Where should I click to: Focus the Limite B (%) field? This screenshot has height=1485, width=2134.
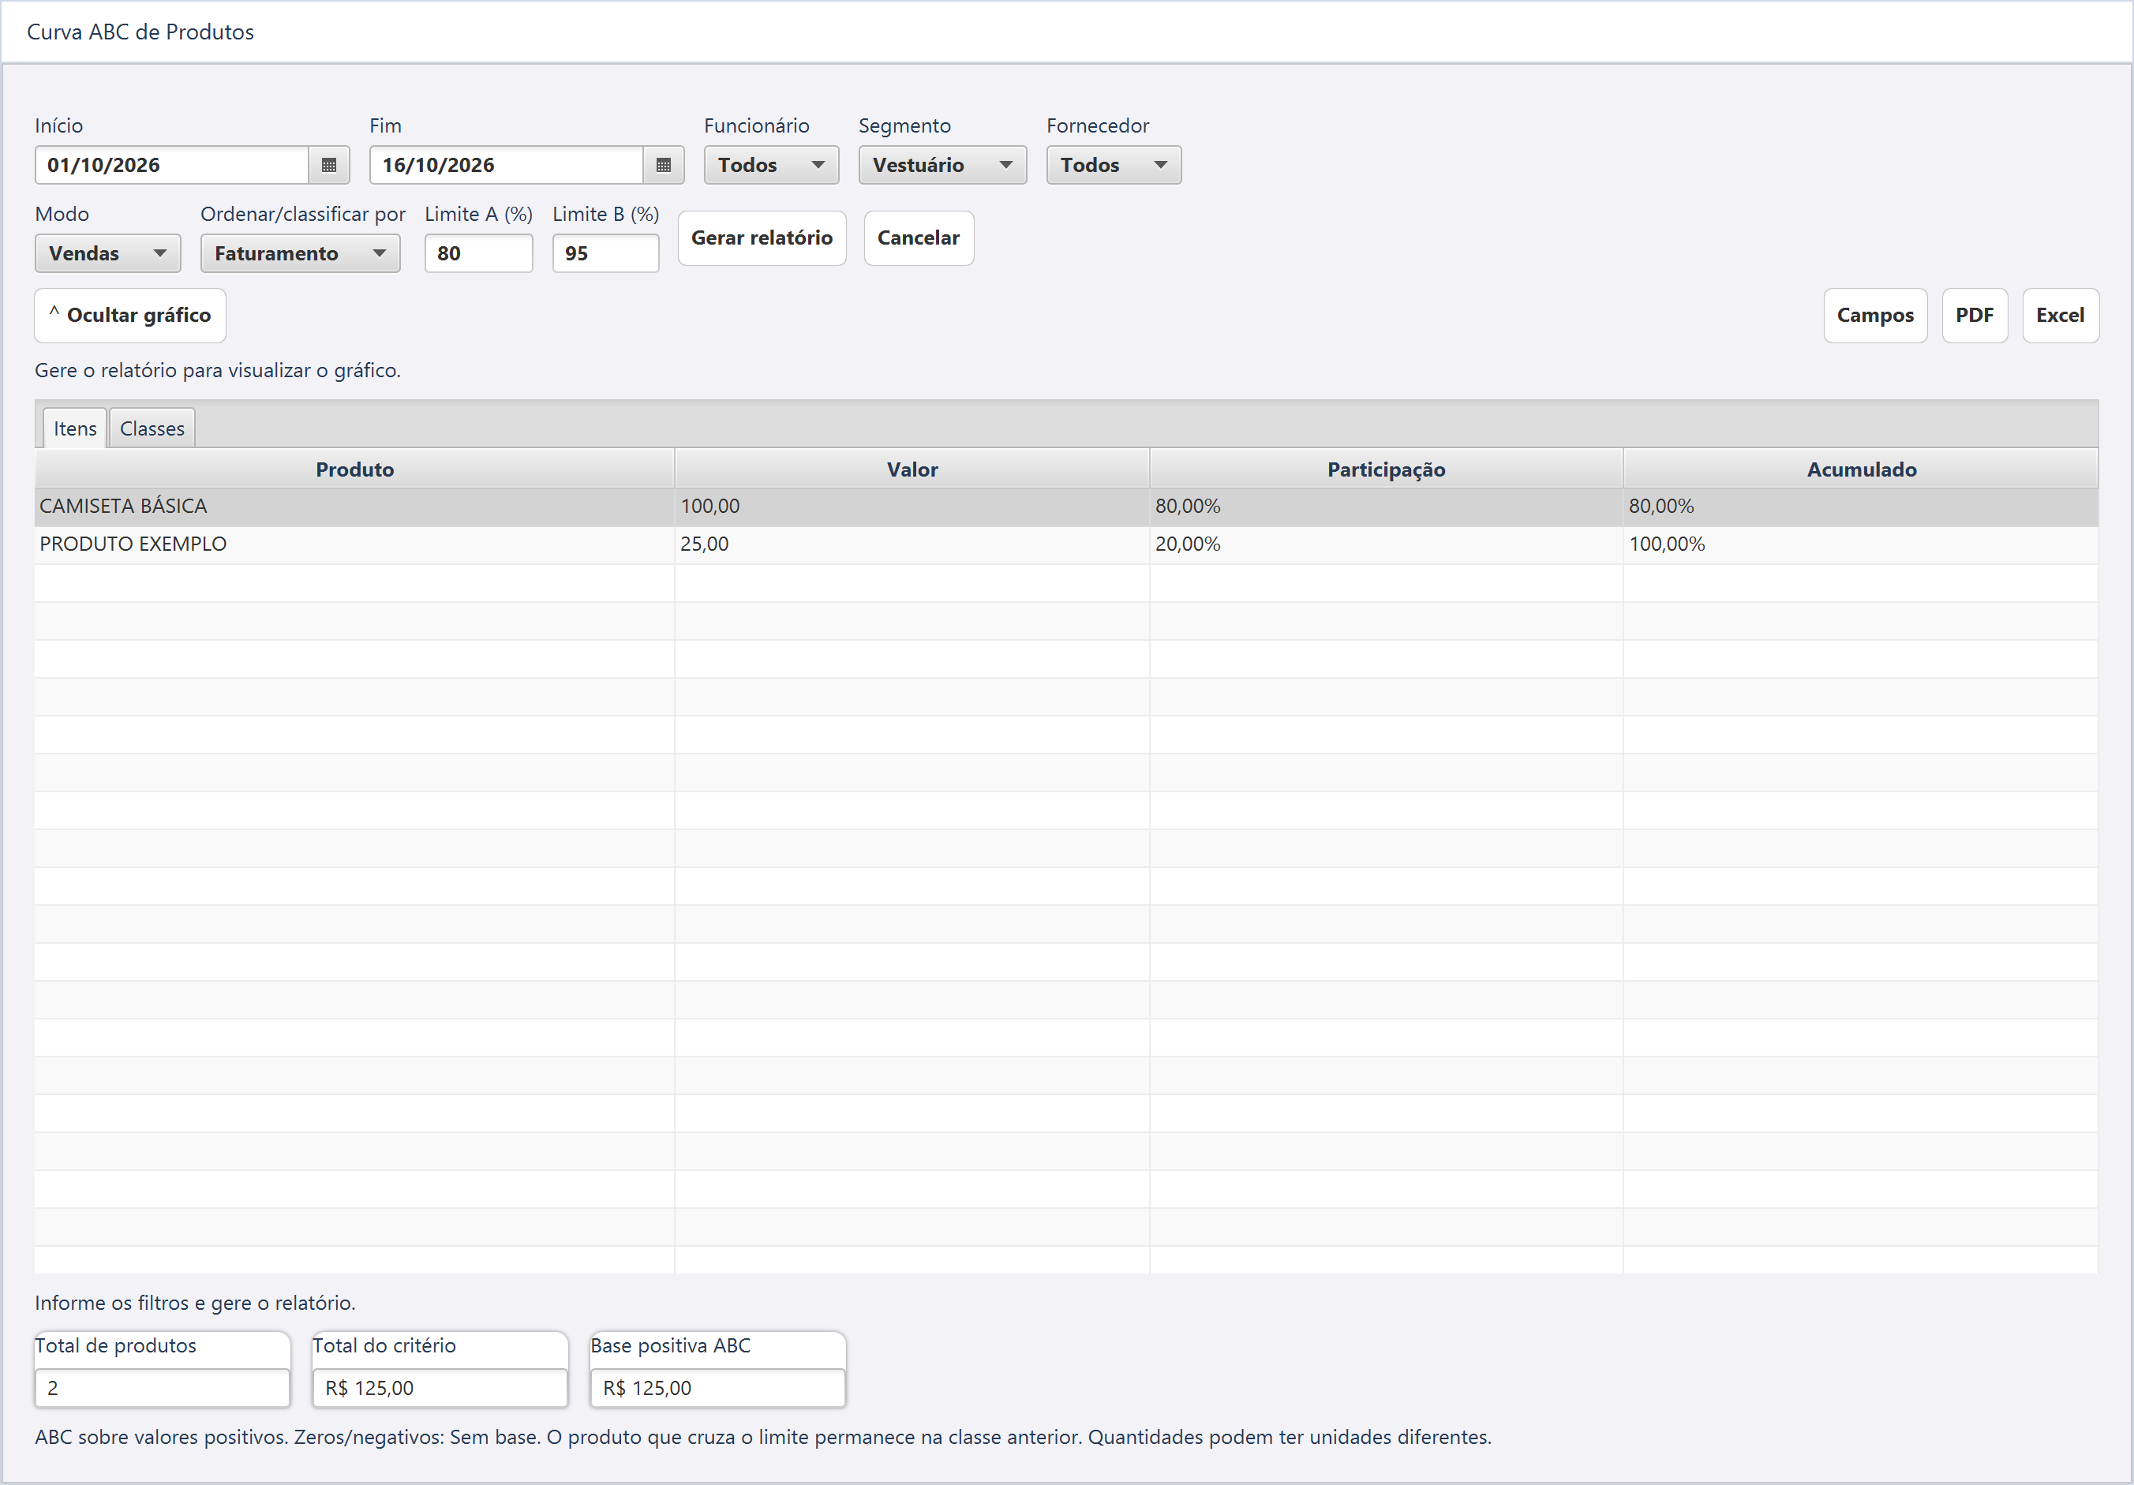click(606, 254)
